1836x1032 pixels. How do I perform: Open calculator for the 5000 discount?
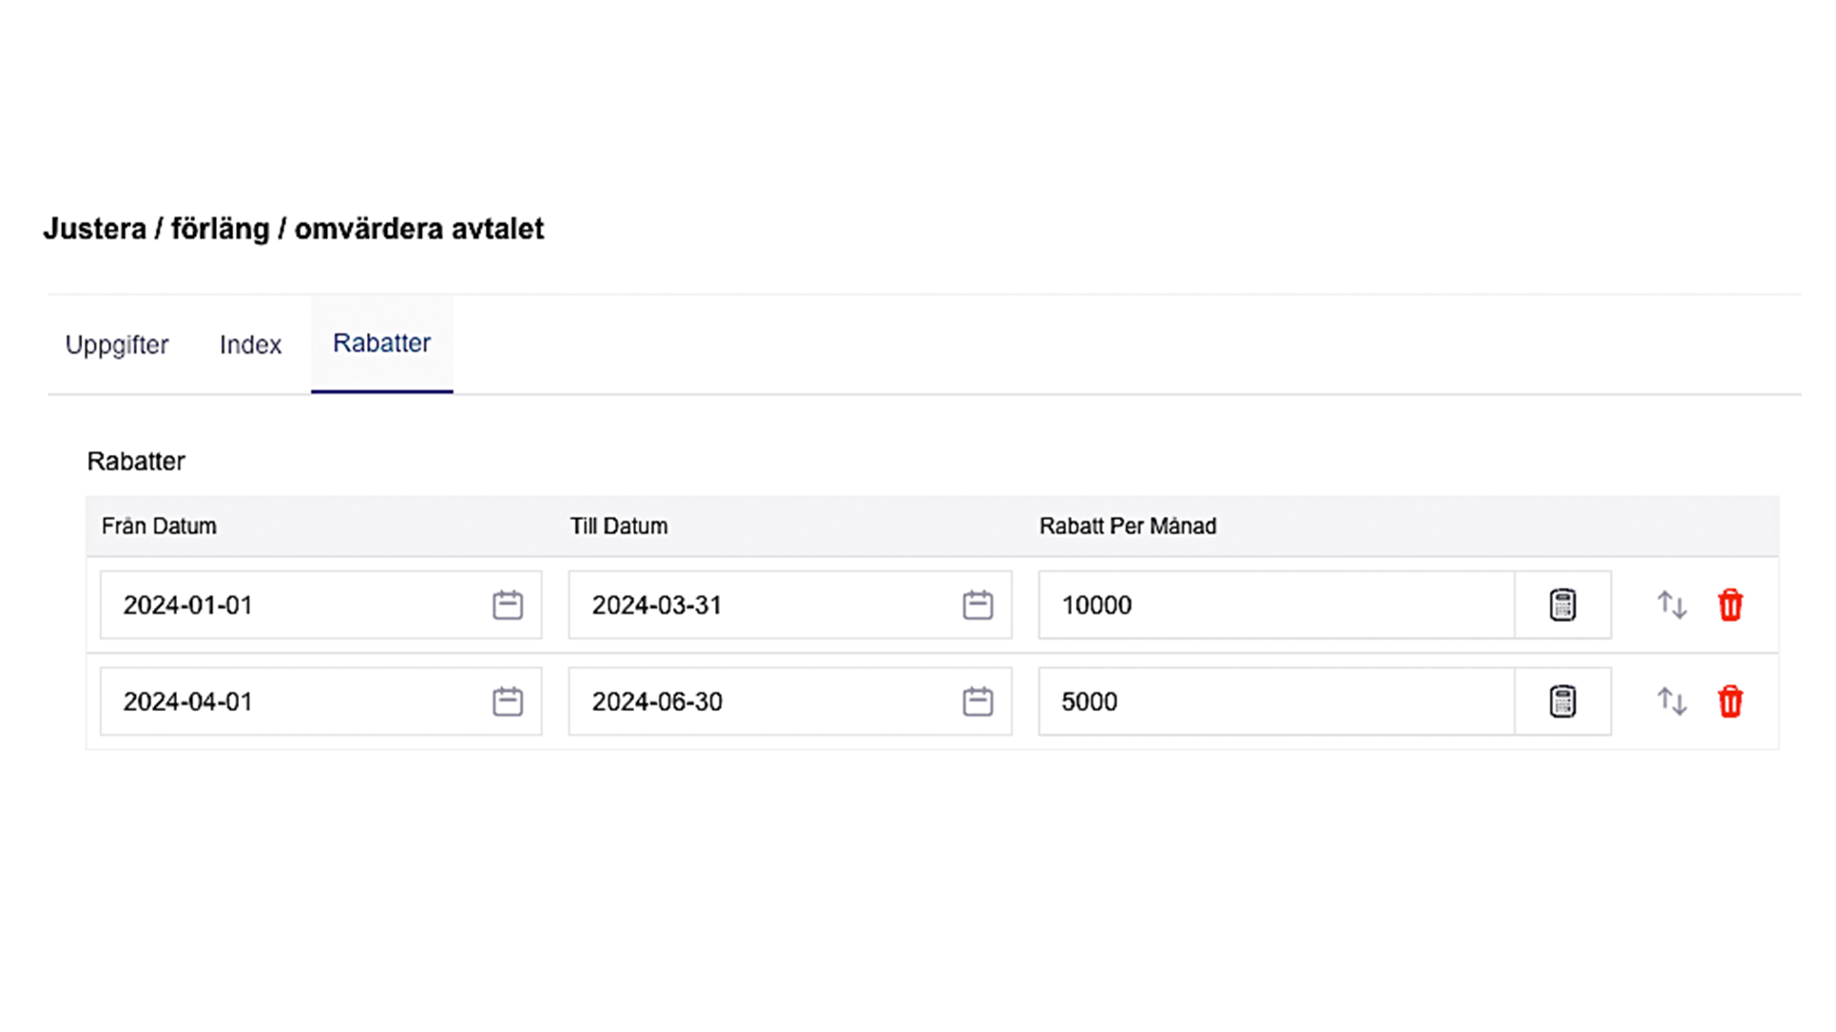point(1563,701)
